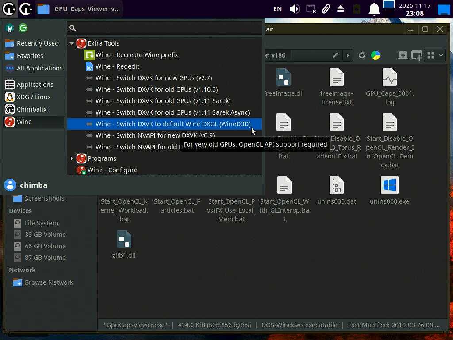Click the colorful circle toolbar icon
Viewport: 453px width, 340px height.
click(x=376, y=55)
